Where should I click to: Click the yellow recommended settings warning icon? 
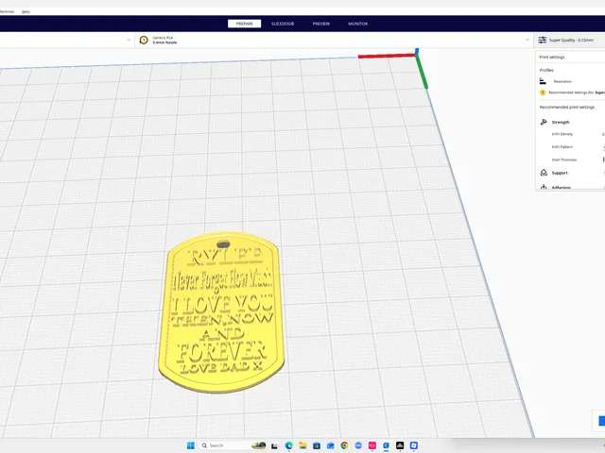(543, 92)
